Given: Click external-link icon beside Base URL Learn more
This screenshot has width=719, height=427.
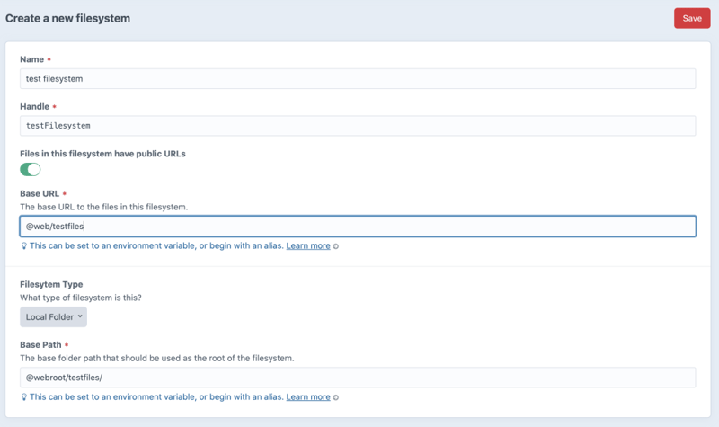Looking at the screenshot, I should coord(336,246).
